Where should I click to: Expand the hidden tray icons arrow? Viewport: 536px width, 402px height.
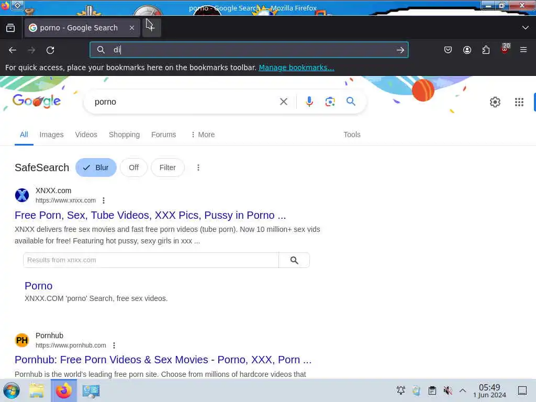[x=463, y=390]
